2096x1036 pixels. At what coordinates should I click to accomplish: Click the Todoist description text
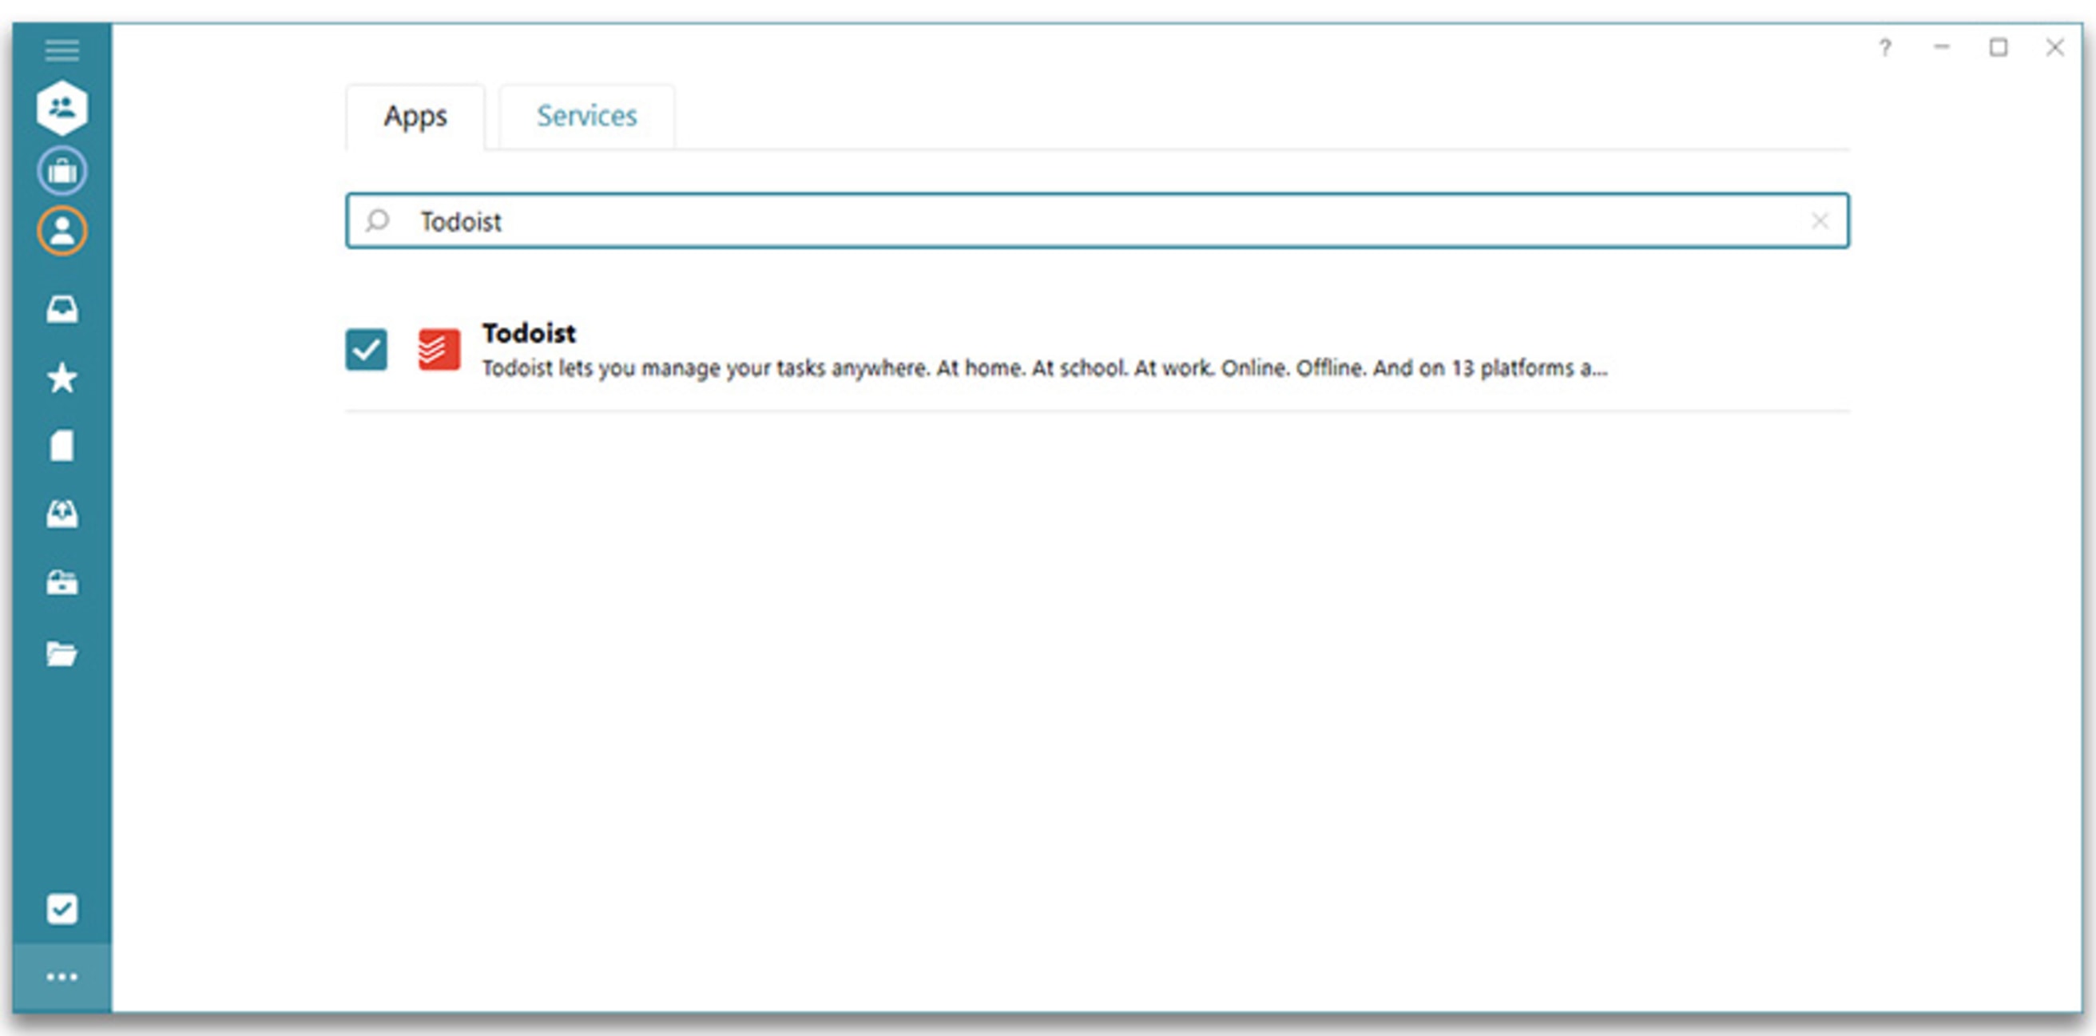tap(1045, 369)
